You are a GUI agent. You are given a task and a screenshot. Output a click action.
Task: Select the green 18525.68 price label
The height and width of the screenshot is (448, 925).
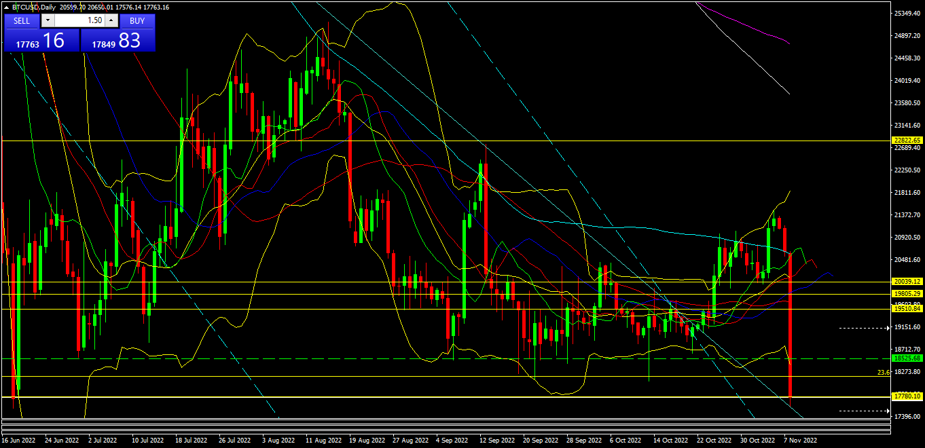[x=907, y=358]
